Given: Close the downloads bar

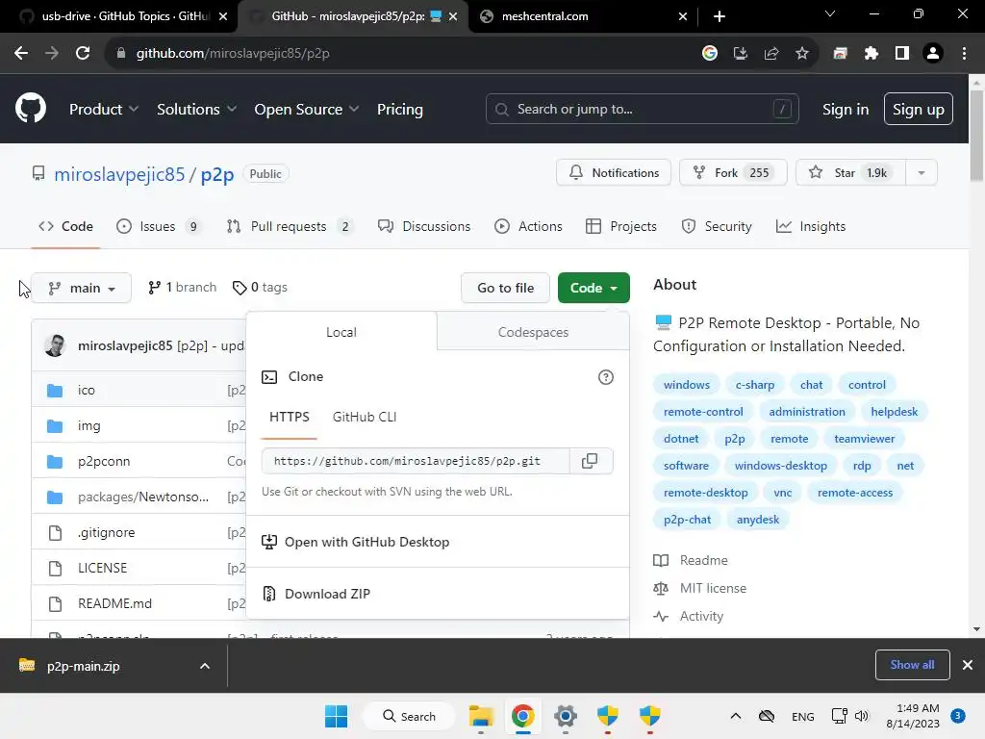Looking at the screenshot, I should click(x=968, y=665).
